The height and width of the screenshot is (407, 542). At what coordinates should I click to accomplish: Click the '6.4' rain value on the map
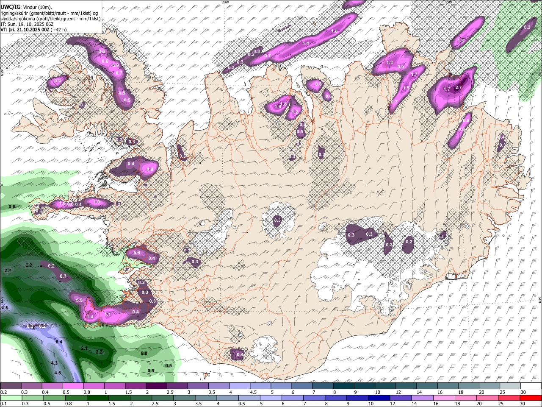point(59,342)
